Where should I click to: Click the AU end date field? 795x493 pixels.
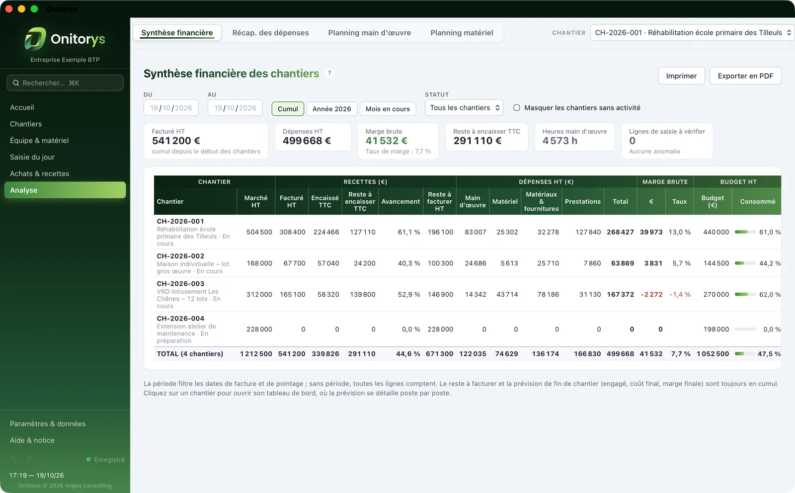click(235, 108)
